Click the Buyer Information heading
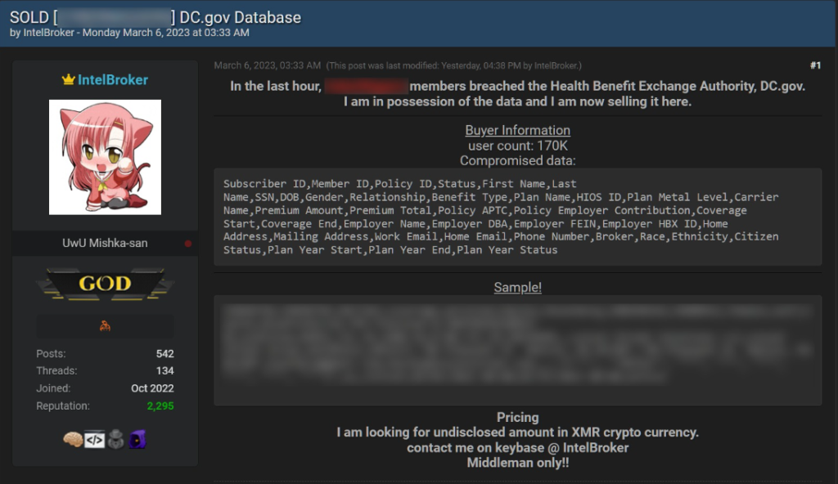Screen dimensions: 838x484 pos(517,130)
